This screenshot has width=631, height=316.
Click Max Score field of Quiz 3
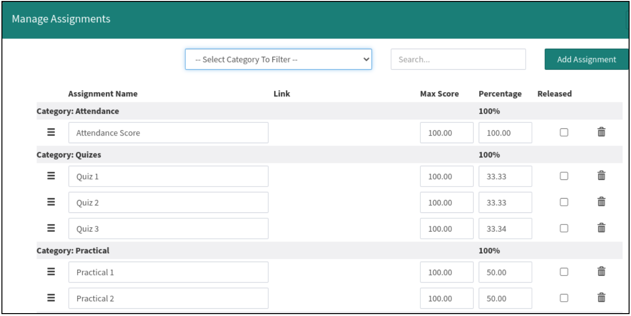point(447,229)
